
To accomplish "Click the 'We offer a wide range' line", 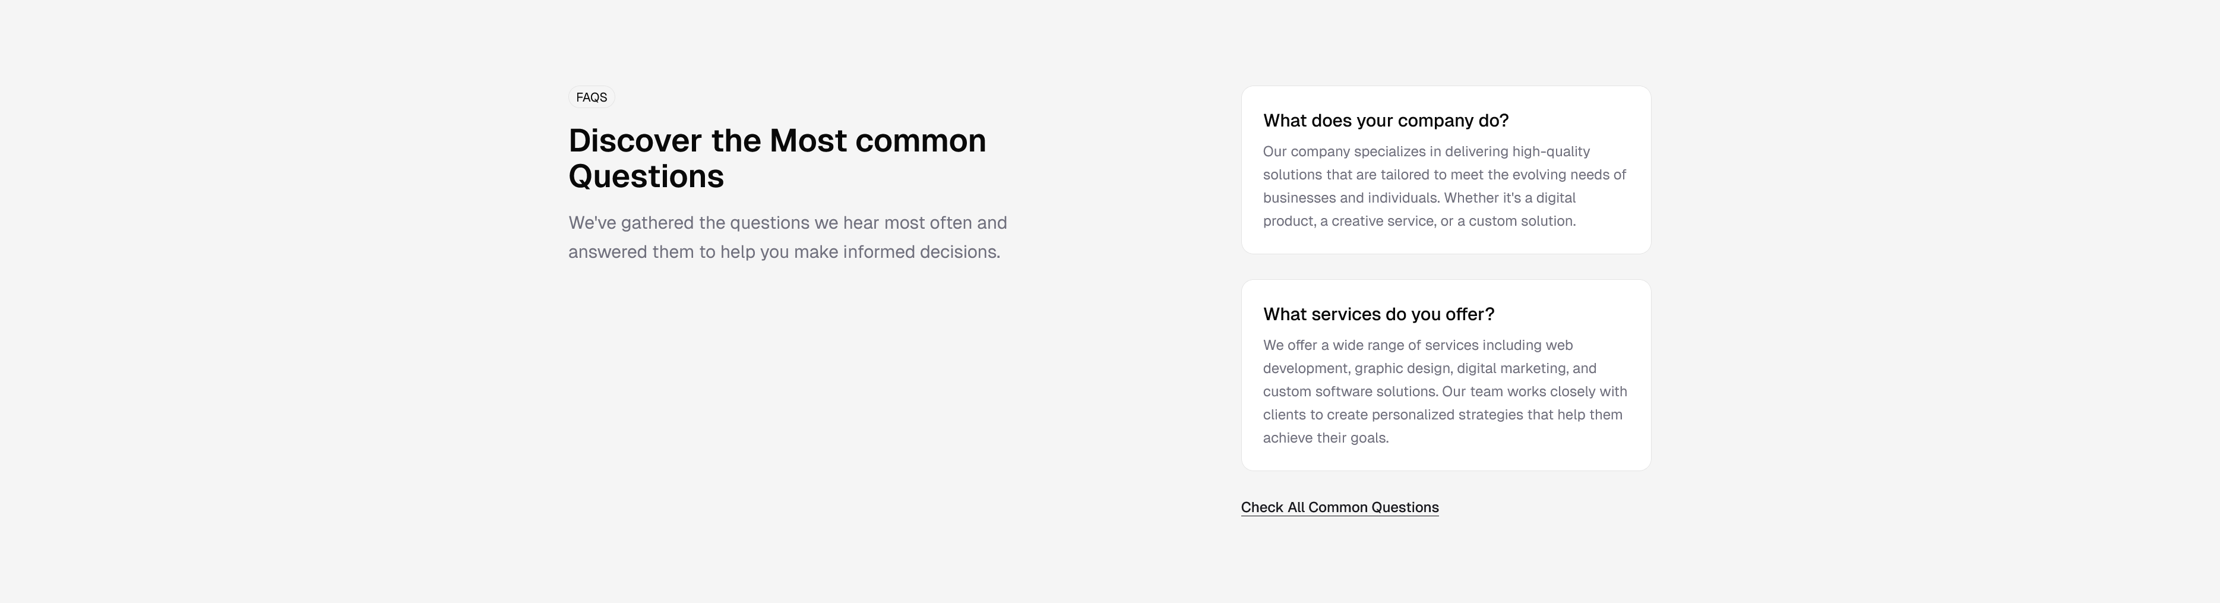I will click(x=1417, y=345).
